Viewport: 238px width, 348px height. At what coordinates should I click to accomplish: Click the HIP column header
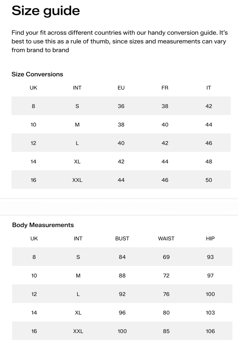pyautogui.click(x=210, y=239)
